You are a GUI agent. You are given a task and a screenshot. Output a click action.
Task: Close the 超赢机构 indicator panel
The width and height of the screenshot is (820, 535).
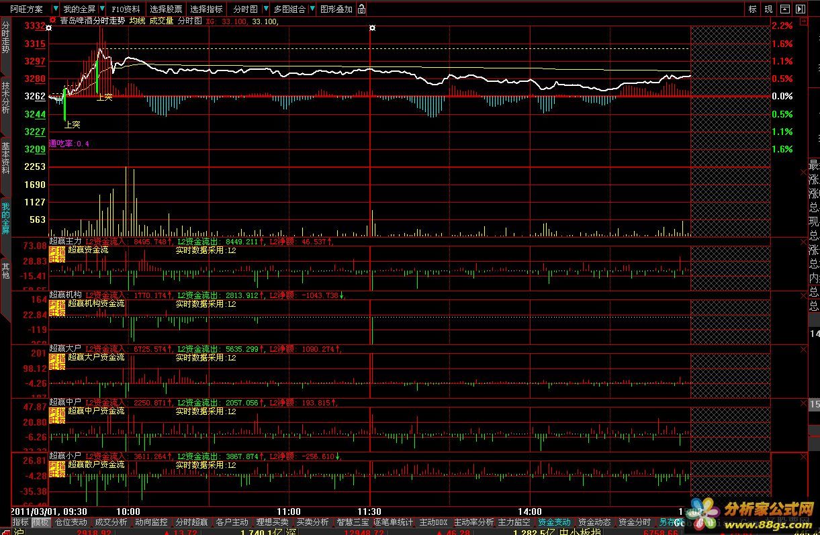[x=805, y=295]
